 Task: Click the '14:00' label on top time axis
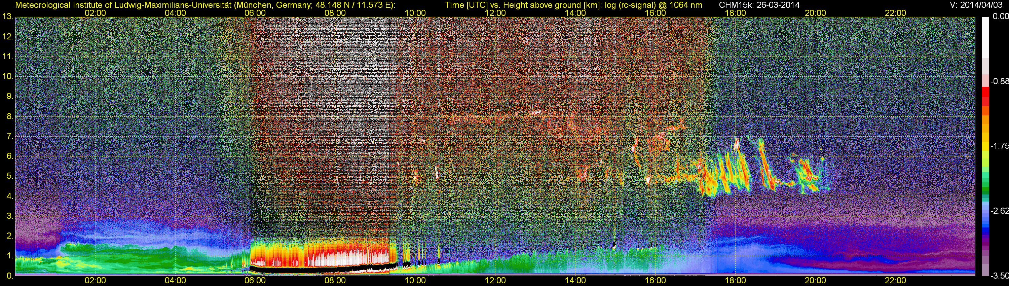pyautogui.click(x=575, y=13)
